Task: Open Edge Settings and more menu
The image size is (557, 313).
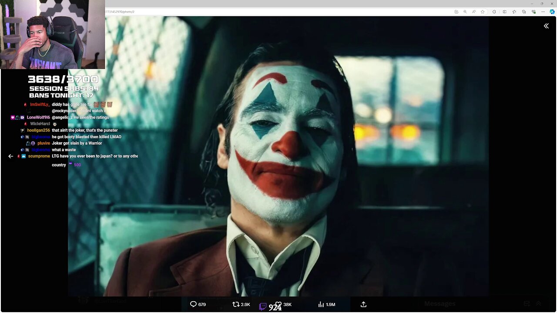Action: (x=544, y=12)
